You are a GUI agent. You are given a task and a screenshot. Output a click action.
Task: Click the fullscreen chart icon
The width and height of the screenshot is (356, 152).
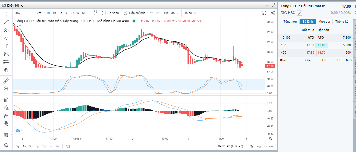(265, 13)
